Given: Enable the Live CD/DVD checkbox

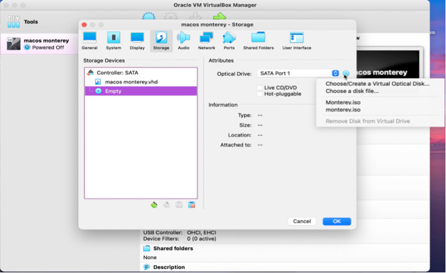Looking at the screenshot, I should [x=259, y=88].
